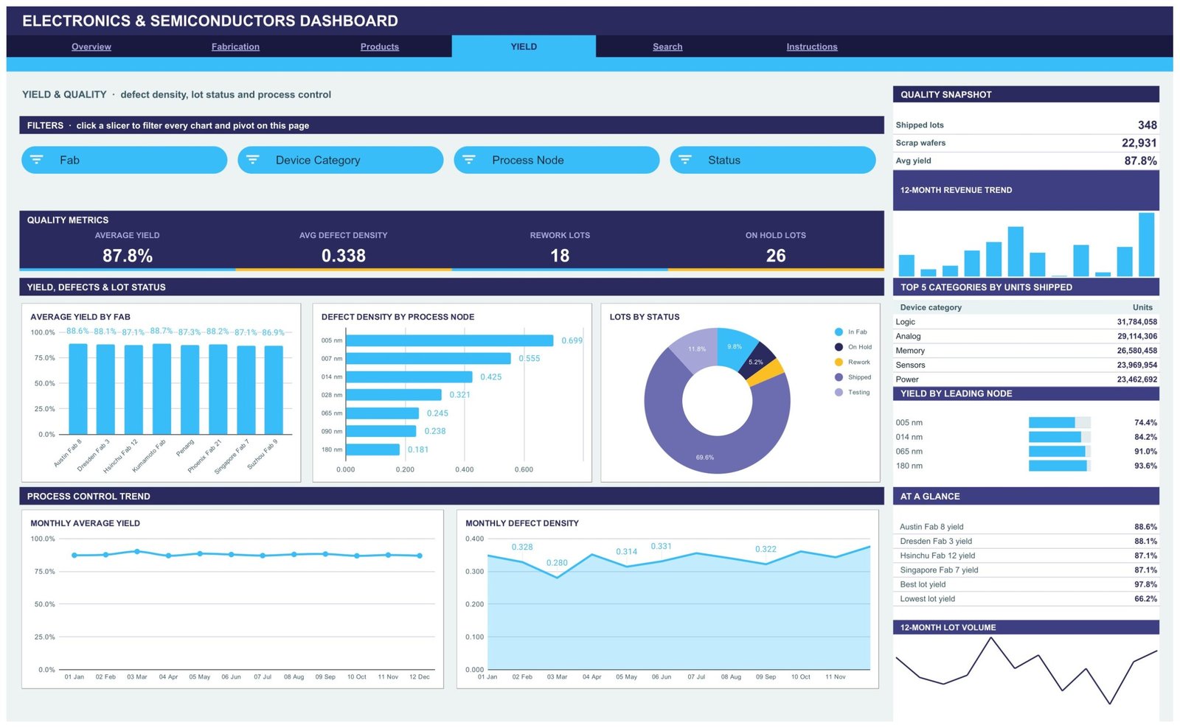The height and width of the screenshot is (728, 1180).
Task: Click the Testing legend marker
Action: pos(839,393)
